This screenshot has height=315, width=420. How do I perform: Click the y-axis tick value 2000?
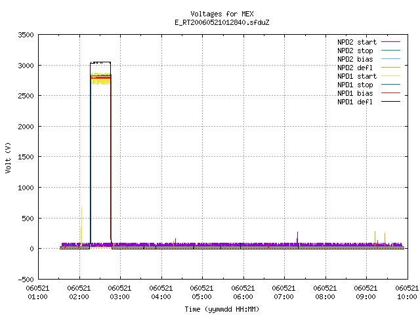pos(26,127)
